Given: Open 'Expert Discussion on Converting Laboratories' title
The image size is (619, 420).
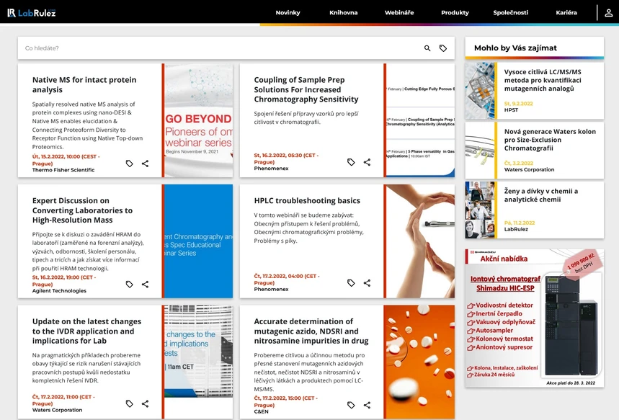Looking at the screenshot, I should coord(82,210).
